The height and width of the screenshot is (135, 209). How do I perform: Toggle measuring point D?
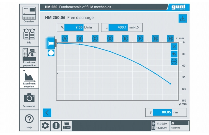point(110,38)
